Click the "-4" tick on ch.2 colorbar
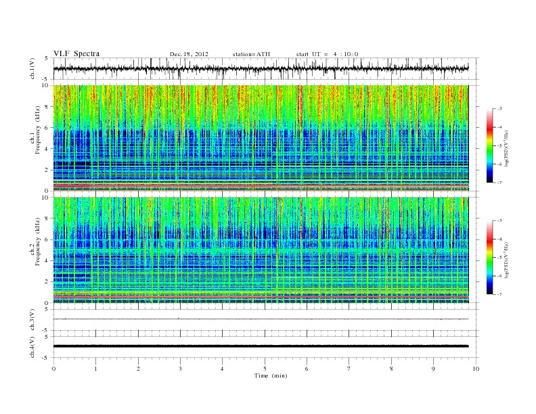The width and height of the screenshot is (536, 414). 499,239
